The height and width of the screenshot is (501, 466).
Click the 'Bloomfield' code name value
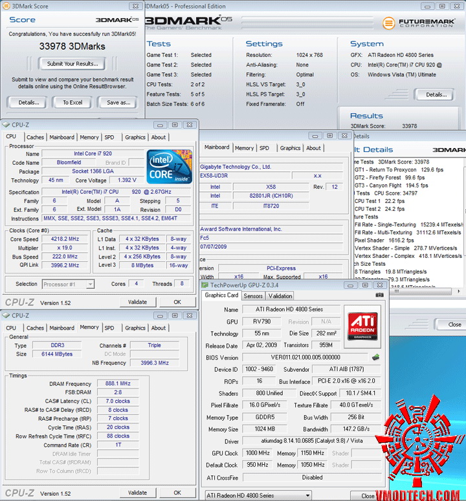click(69, 162)
